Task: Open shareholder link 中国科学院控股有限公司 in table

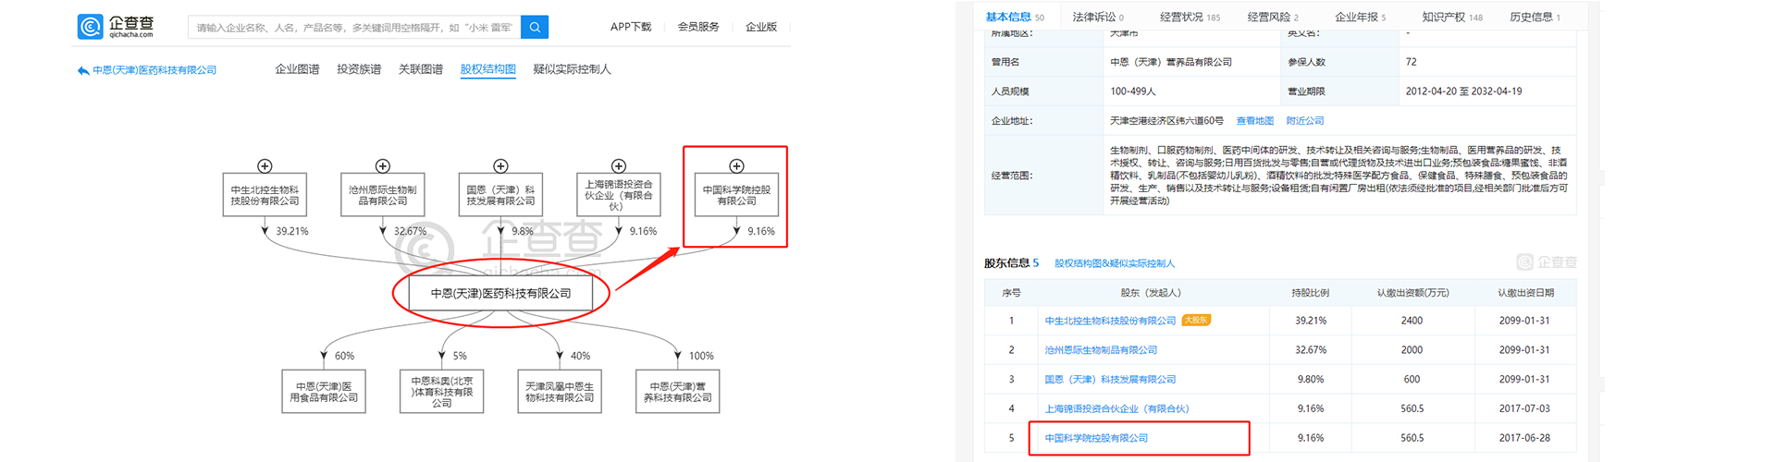Action: coord(1096,438)
